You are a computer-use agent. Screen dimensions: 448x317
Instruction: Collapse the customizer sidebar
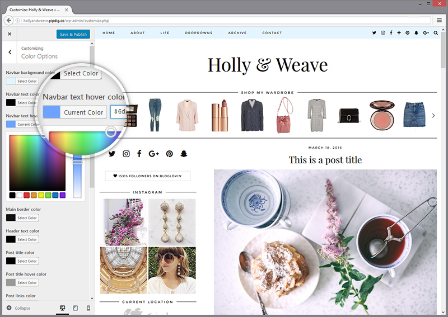(18, 308)
